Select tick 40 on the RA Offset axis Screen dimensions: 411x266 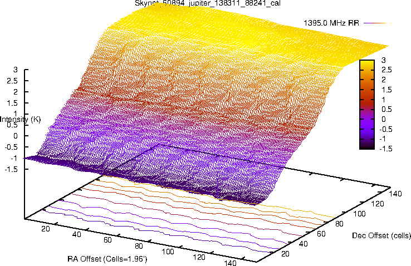[x=76, y=234]
